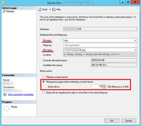Screen dimensions: 141x126
Task: Open the General page entry
Action: point(10,12)
